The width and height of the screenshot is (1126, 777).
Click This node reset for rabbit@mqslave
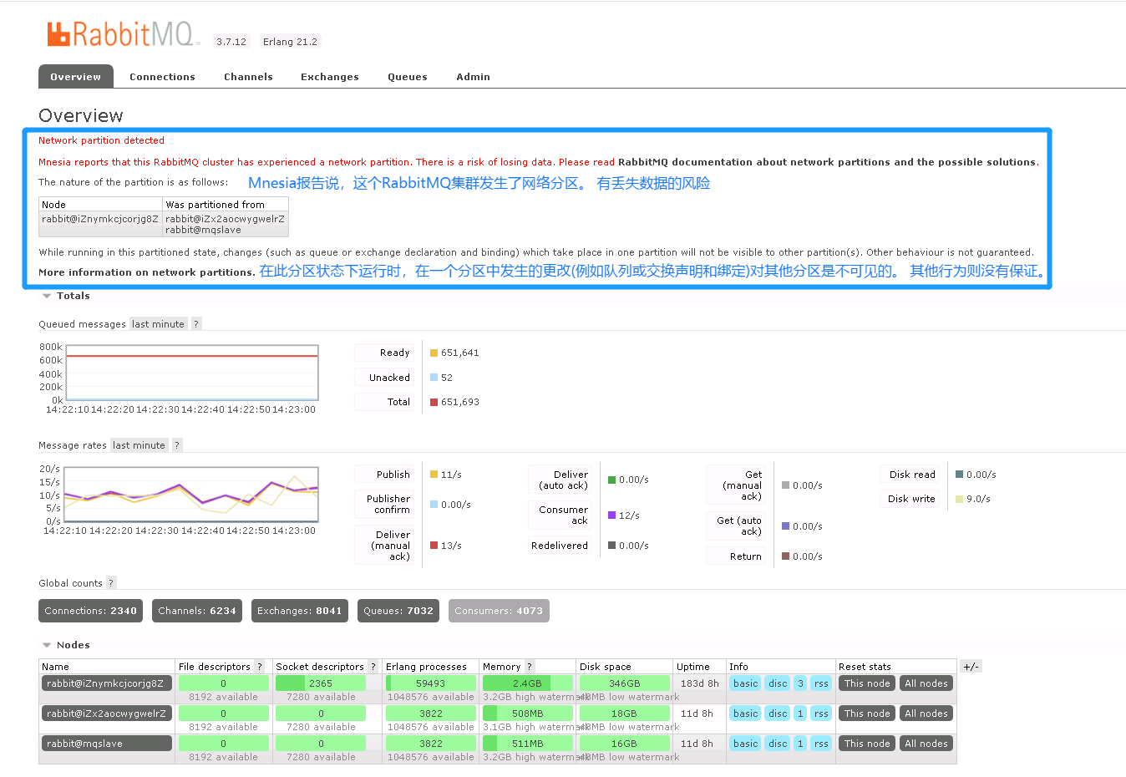click(x=867, y=744)
